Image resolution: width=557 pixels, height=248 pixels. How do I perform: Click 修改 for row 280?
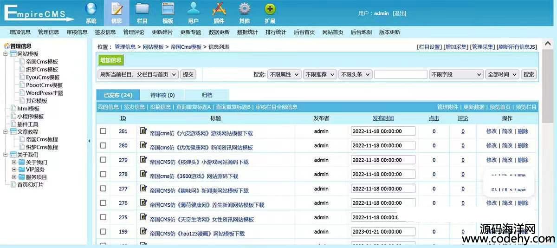pos(491,146)
